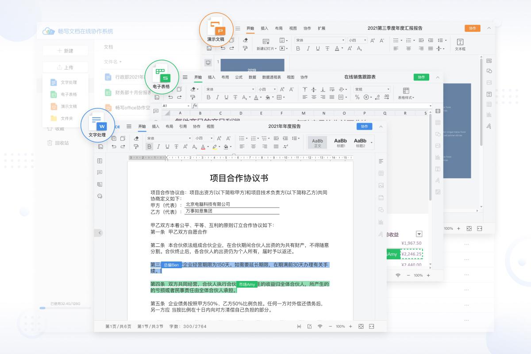Click the blue collaborate button in document editor
531x354 pixels.
click(x=364, y=126)
